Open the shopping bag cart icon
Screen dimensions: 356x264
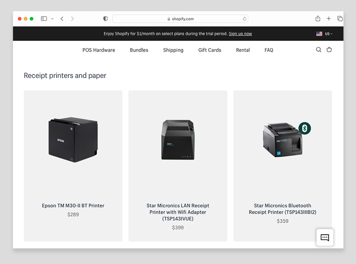tap(329, 49)
